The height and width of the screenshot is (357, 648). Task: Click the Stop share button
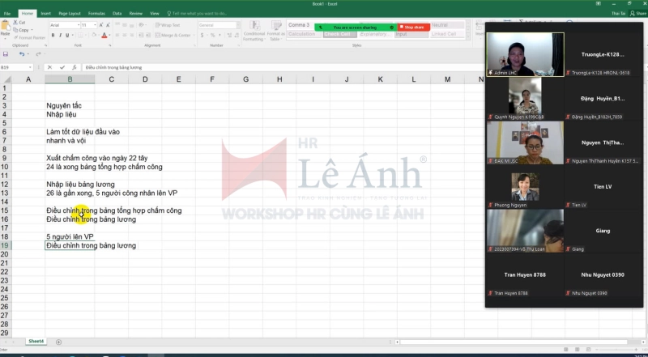coord(413,28)
